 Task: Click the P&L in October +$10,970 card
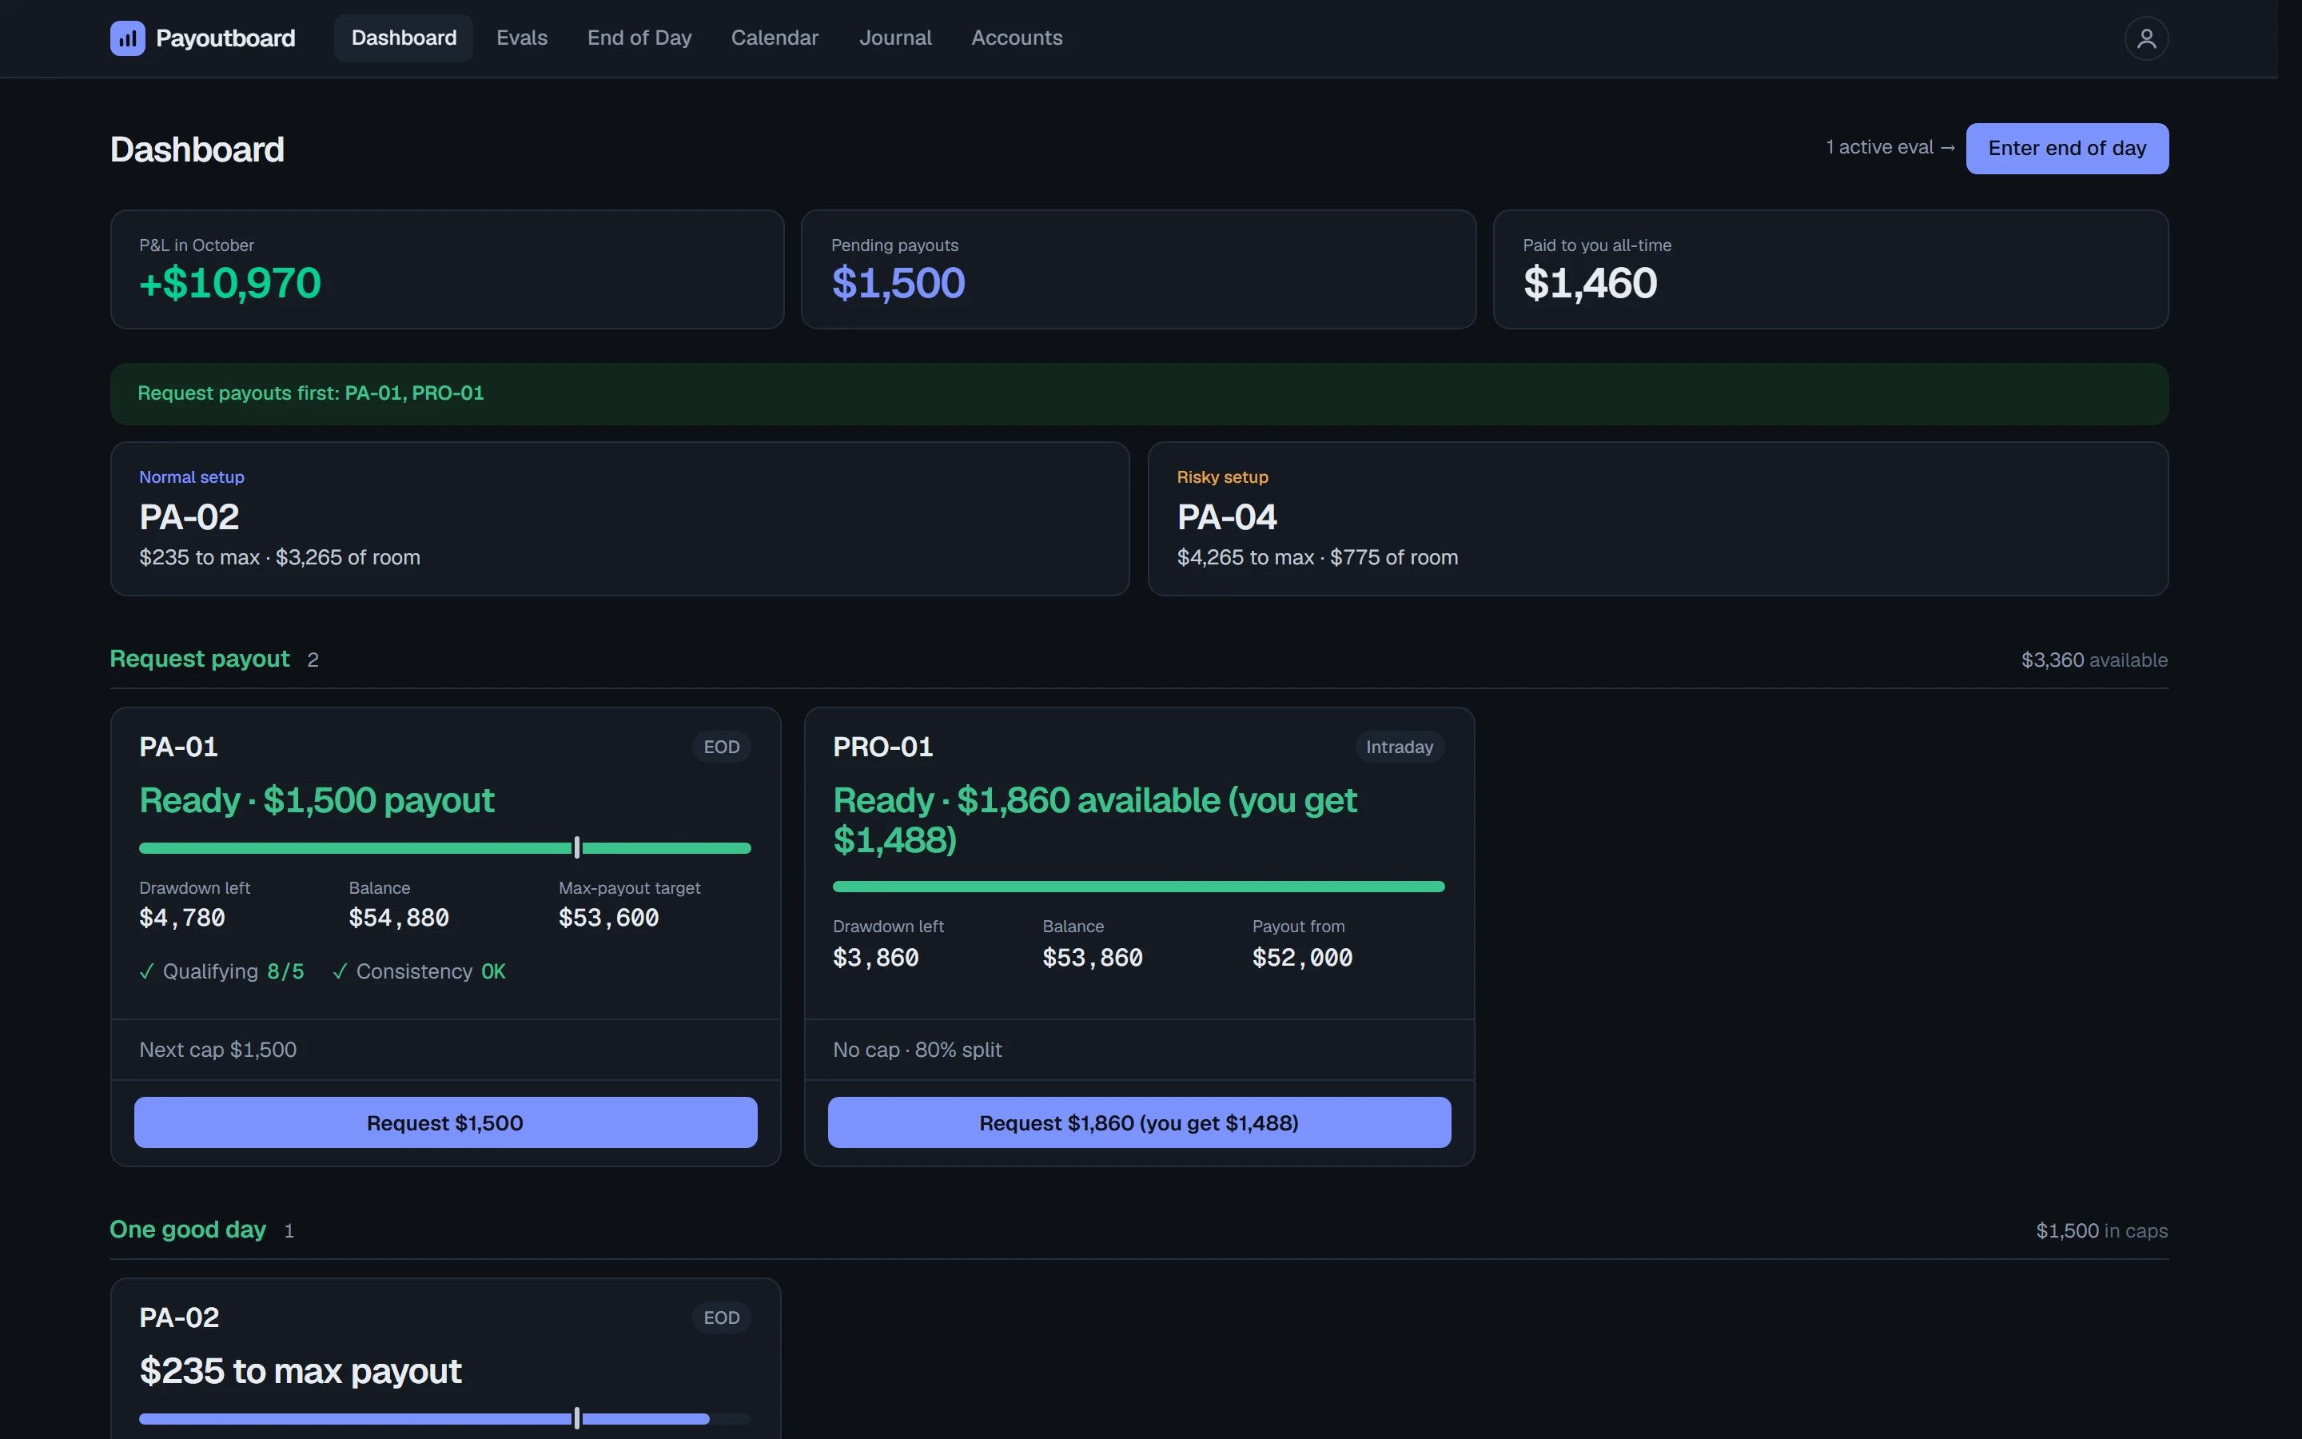coord(447,269)
